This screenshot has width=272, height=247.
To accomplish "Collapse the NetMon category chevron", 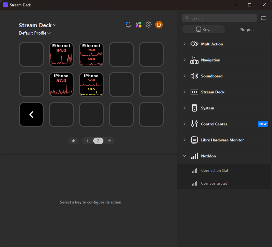I will click(x=185, y=156).
